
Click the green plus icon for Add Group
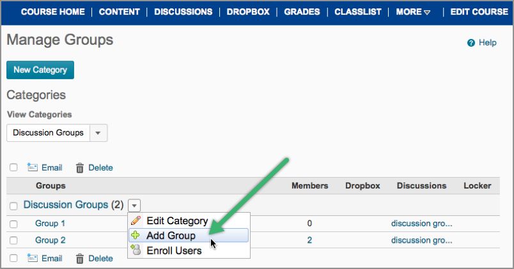click(136, 236)
